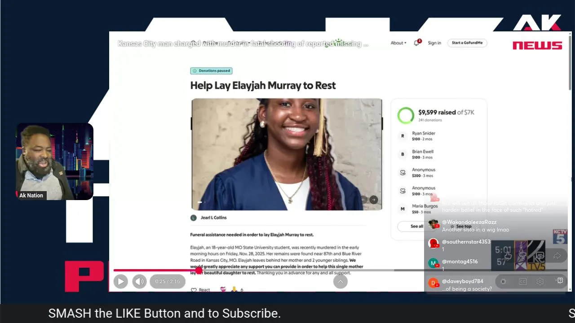
Task: Open the comments icon in overlay
Action: coord(540,256)
